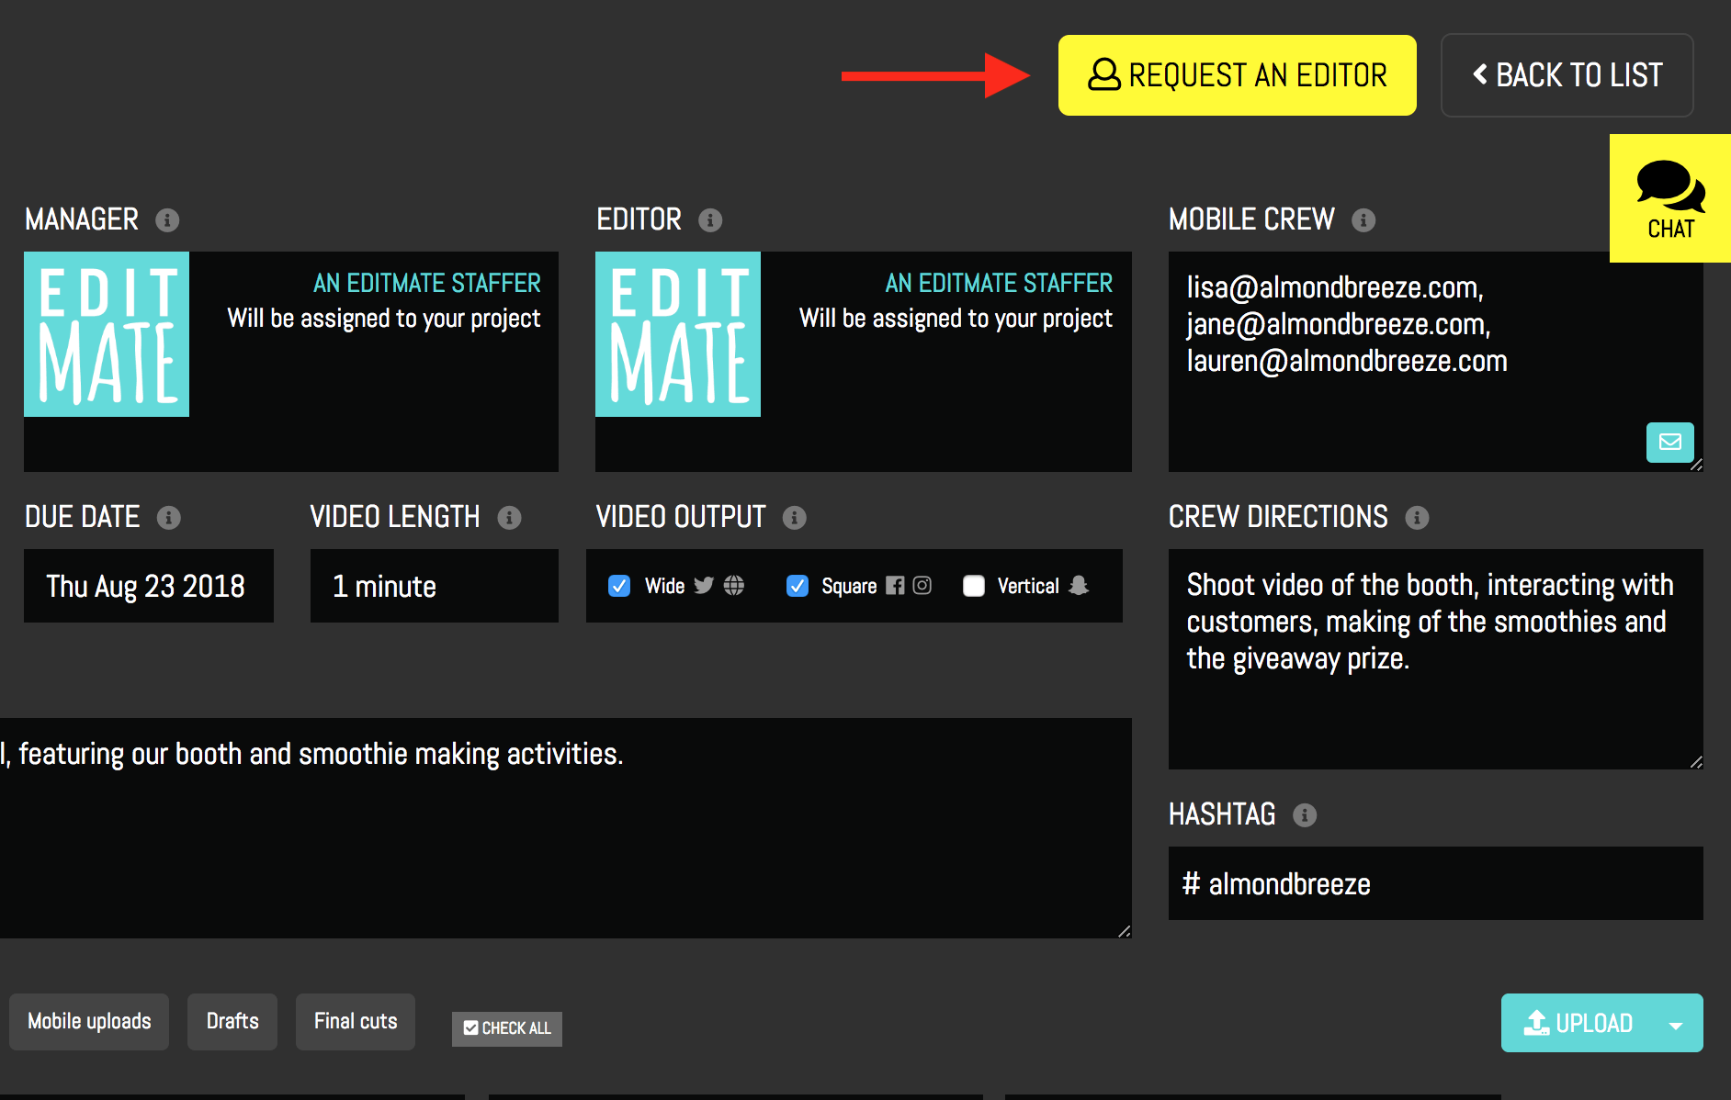Click the description box resize handle
1731x1100 pixels.
pos(1125,931)
